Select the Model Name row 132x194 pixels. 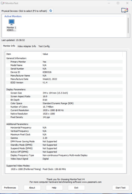[x=64, y=65]
